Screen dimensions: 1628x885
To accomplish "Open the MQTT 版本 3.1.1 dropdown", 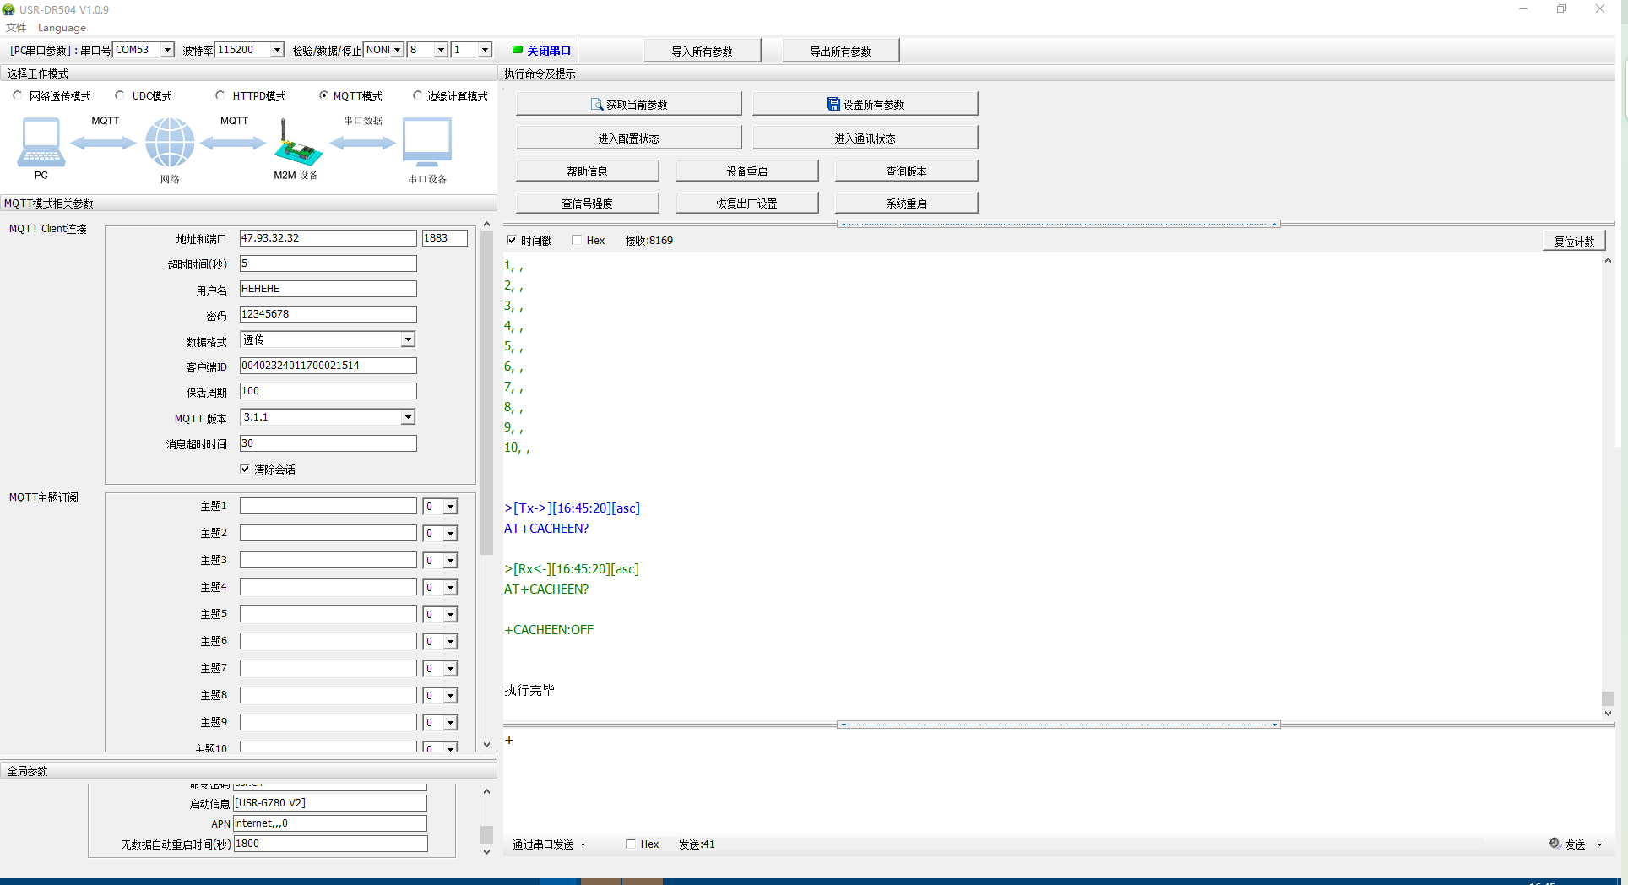I will point(408,417).
